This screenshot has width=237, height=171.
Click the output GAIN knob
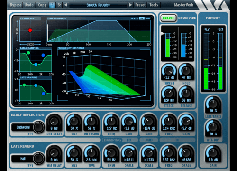pyautogui.click(x=213, y=152)
